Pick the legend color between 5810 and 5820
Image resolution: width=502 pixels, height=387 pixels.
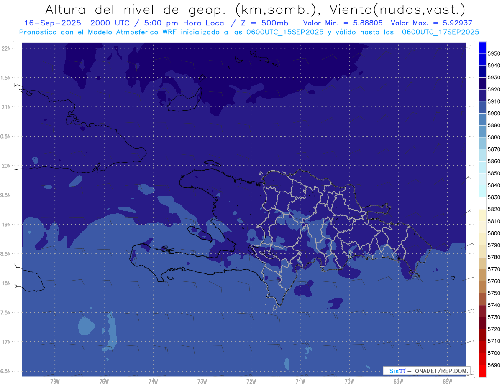tap(482, 215)
